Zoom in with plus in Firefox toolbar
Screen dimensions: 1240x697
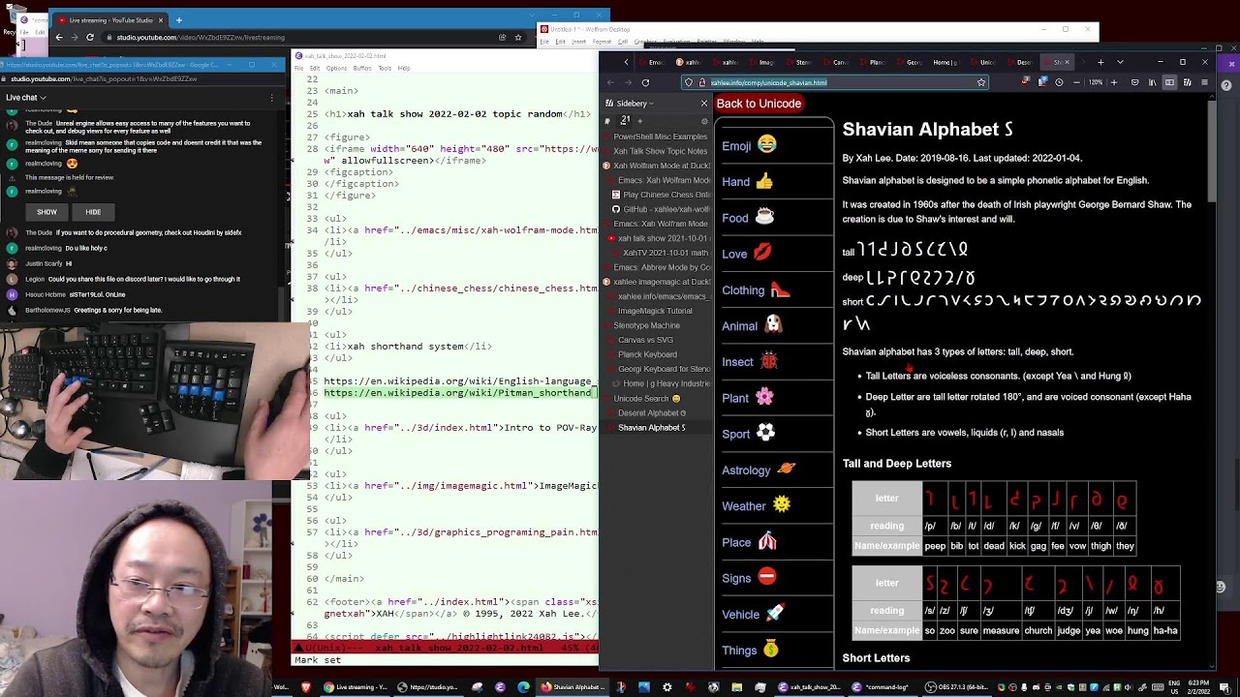(x=1112, y=83)
